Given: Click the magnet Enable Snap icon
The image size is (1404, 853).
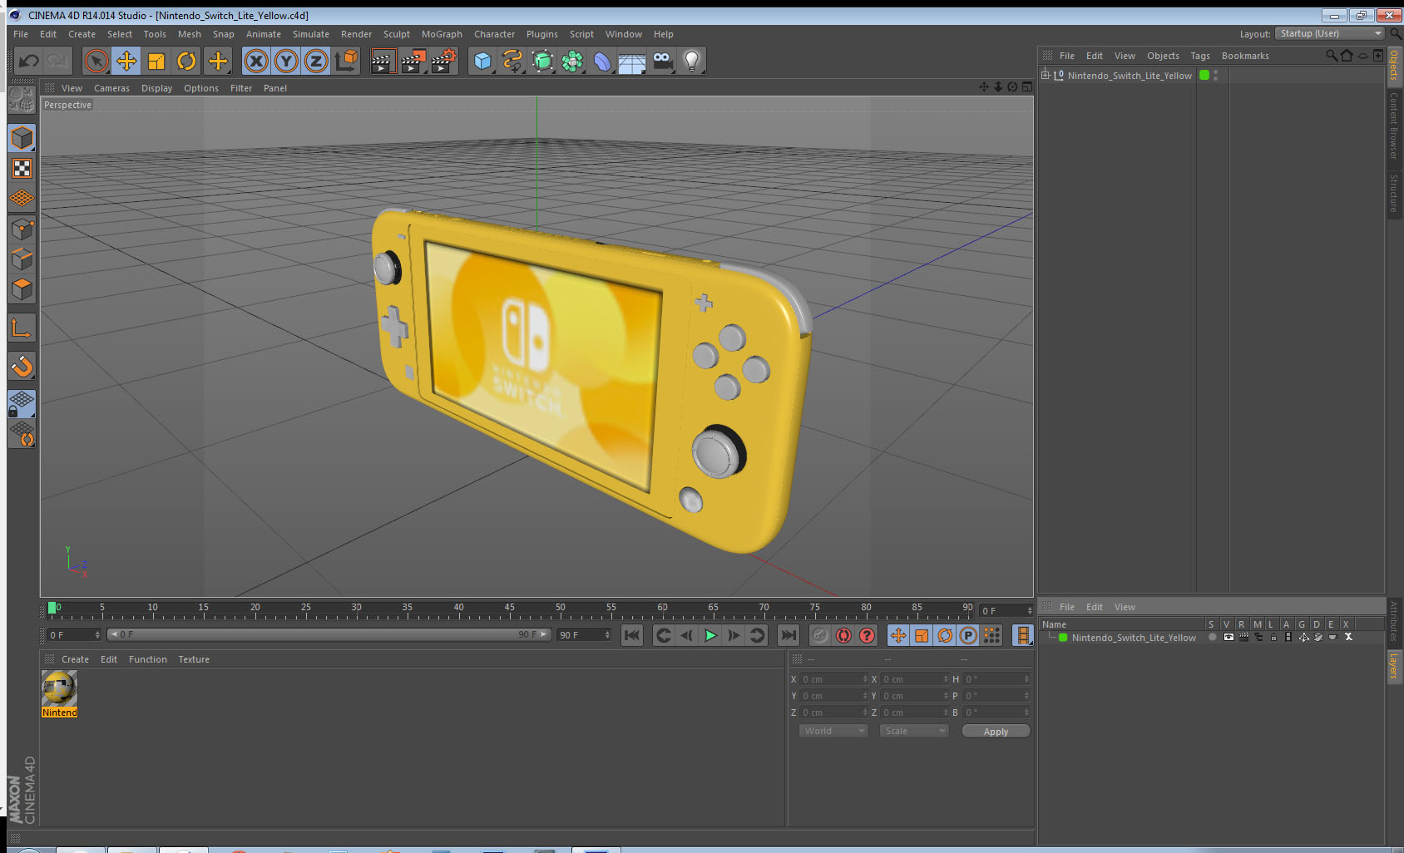Looking at the screenshot, I should coord(22,366).
